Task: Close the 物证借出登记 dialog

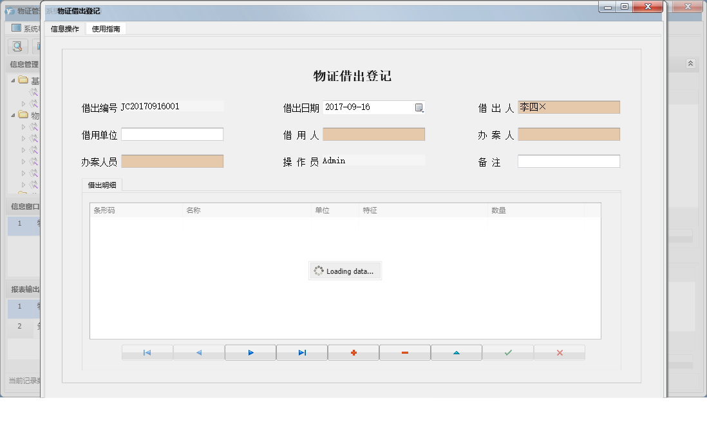Action: (648, 7)
